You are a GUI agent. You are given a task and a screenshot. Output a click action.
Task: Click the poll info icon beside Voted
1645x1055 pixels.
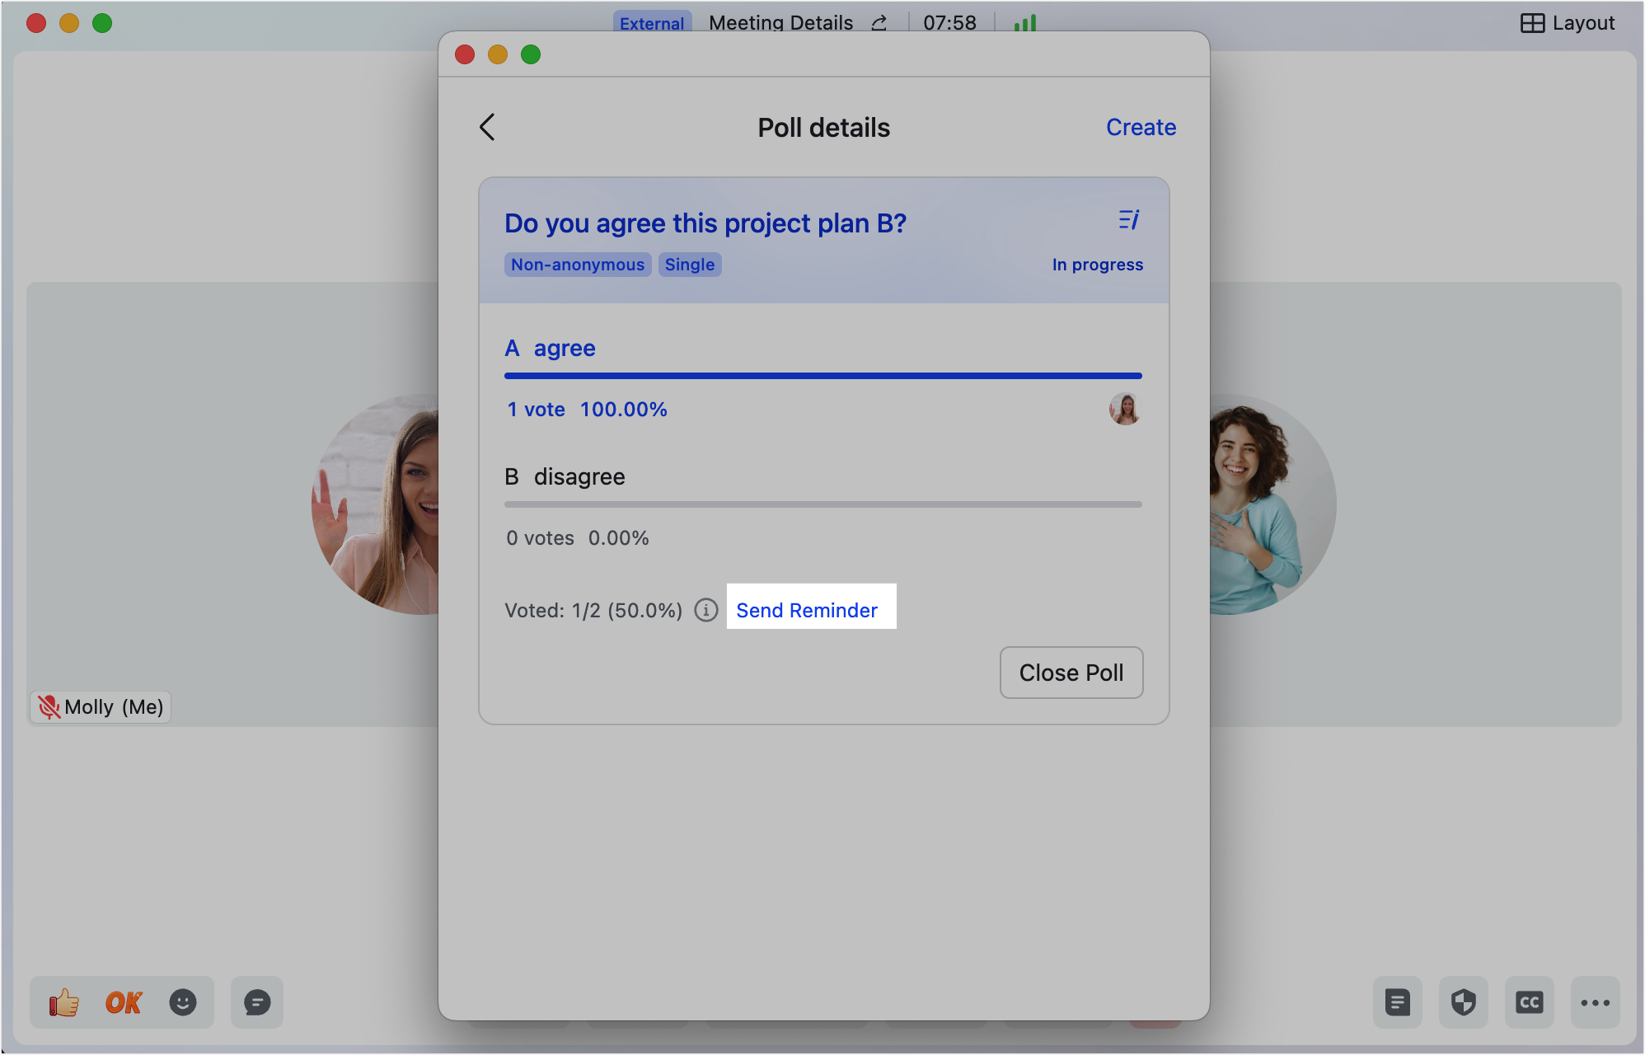[706, 610]
